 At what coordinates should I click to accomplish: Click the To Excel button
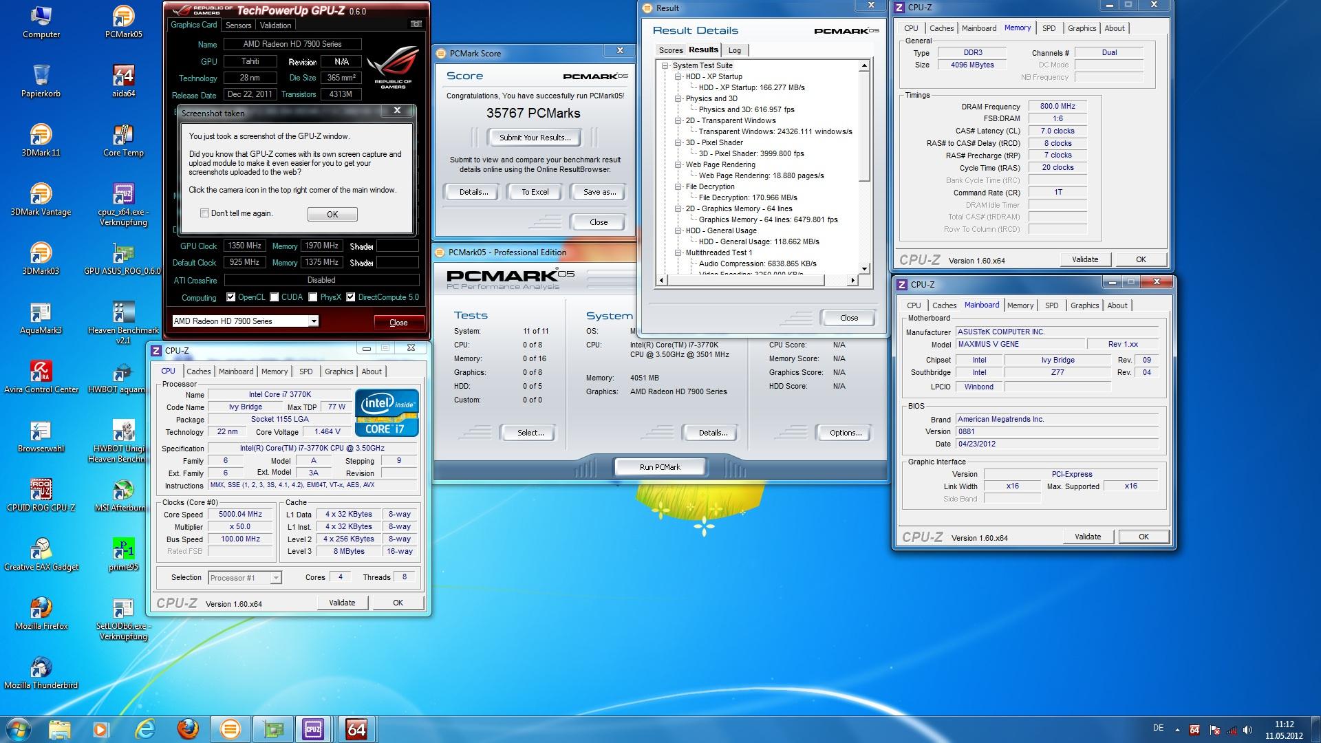535,192
